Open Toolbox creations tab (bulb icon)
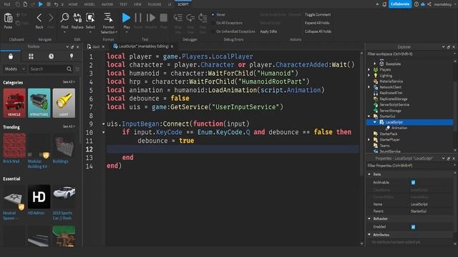Viewport: 458px width, 257px height. coord(72,56)
